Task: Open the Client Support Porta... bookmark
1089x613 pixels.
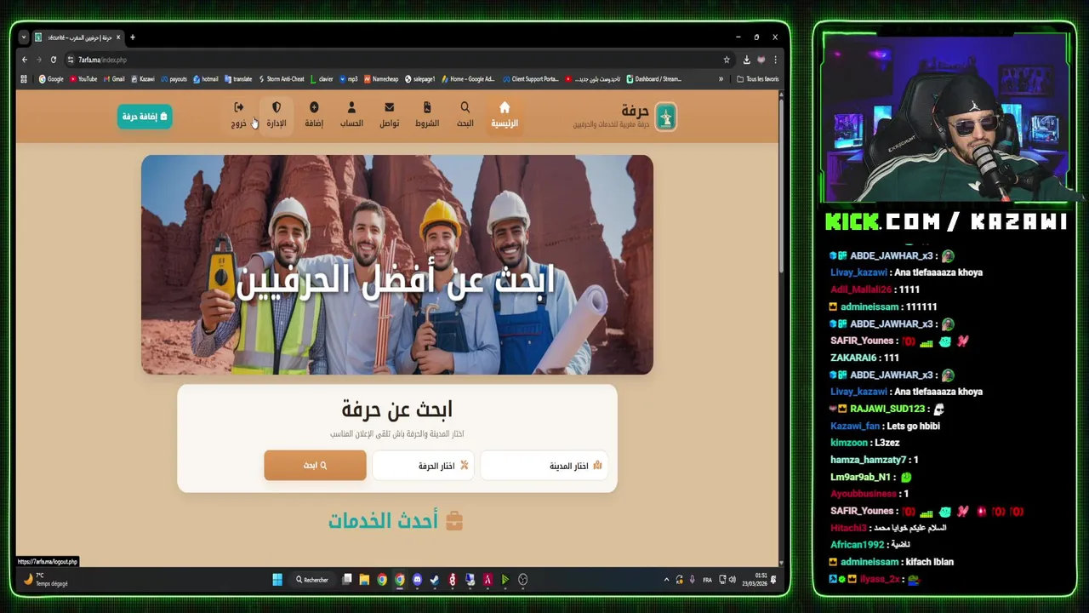Action: pos(532,79)
